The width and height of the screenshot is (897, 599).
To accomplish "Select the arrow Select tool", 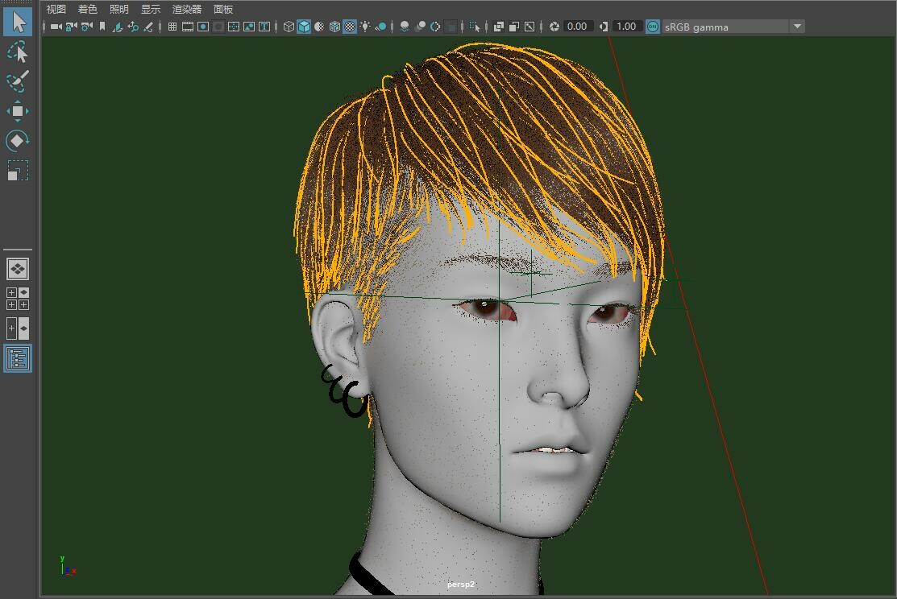I will (18, 23).
